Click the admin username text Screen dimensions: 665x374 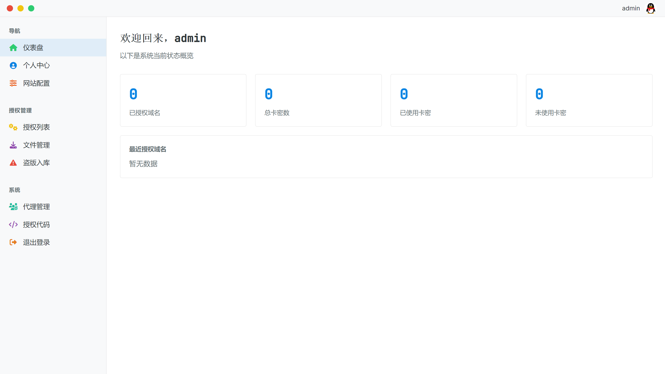click(x=631, y=8)
